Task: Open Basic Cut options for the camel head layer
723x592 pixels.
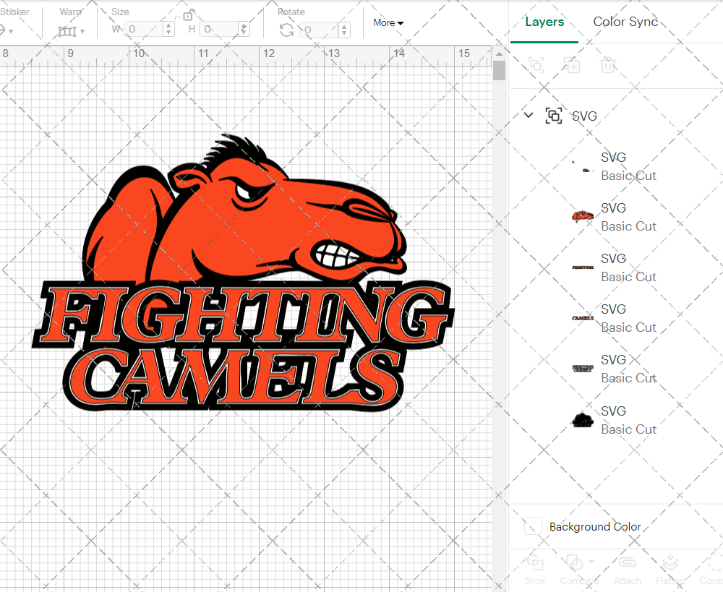Action: click(629, 226)
